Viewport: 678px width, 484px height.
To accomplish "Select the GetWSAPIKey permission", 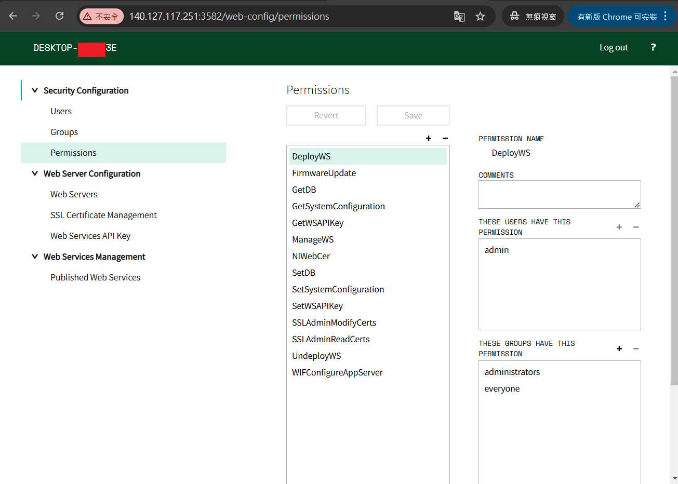I will click(x=368, y=223).
